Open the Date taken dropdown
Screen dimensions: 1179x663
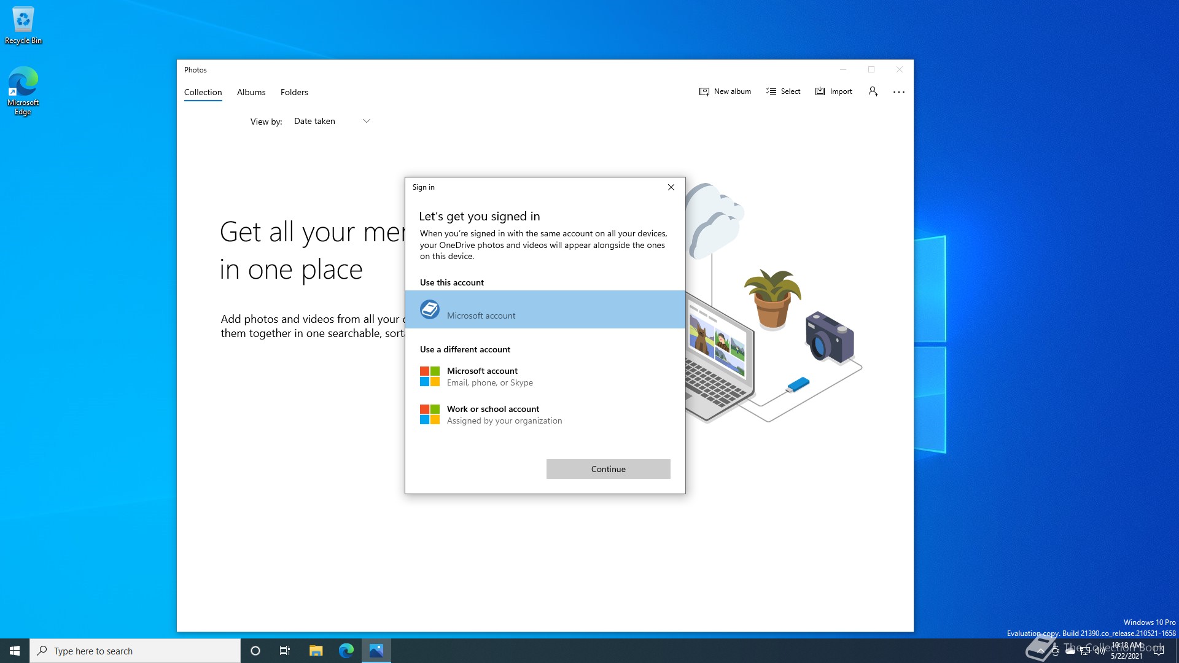coord(332,121)
